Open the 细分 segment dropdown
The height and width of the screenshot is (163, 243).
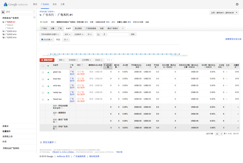67,34
